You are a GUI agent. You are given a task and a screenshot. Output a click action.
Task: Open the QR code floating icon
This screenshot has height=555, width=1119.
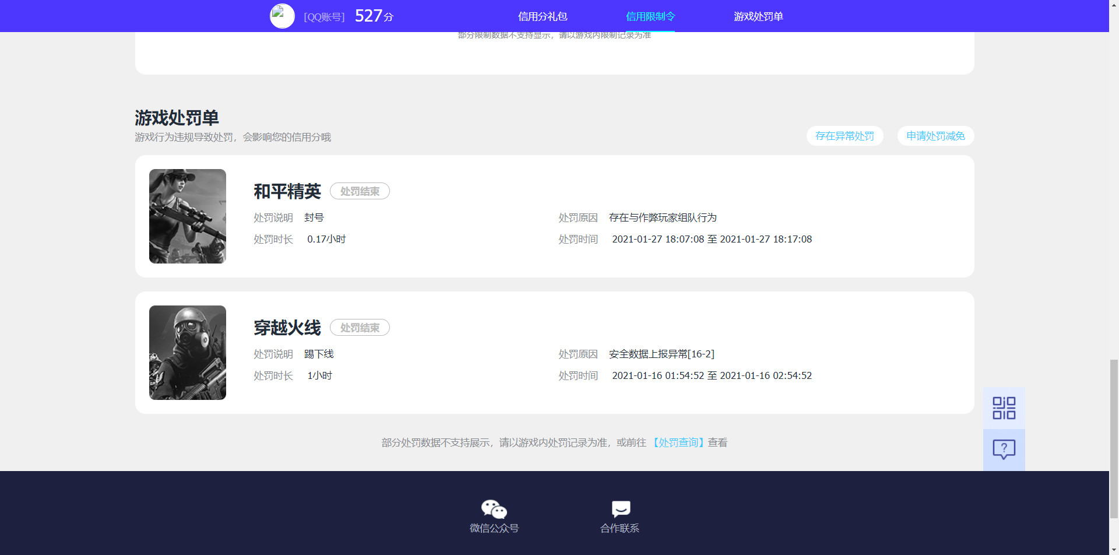[x=1004, y=408]
